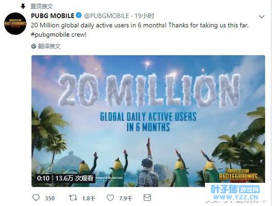This screenshot has width=272, height=206.
Task: Click the 1.8千 retweet count
Action: pos(89,198)
